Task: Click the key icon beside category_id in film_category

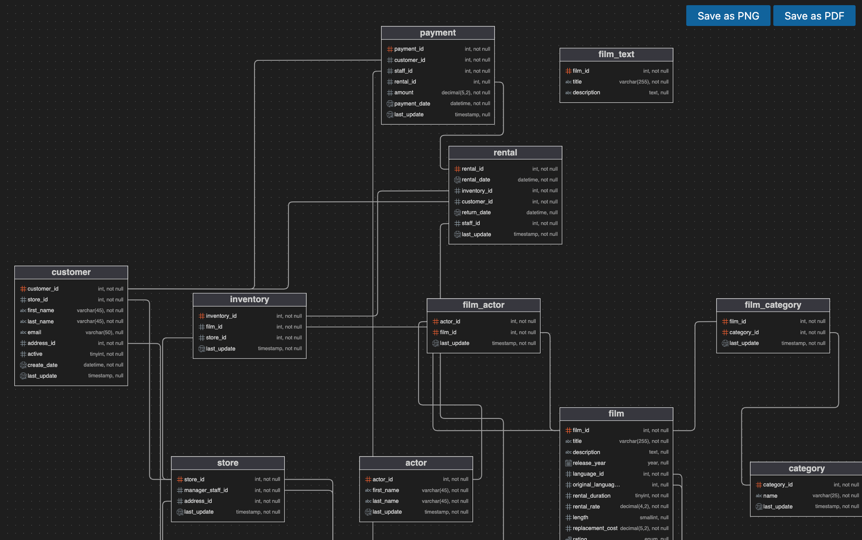Action: coord(725,332)
